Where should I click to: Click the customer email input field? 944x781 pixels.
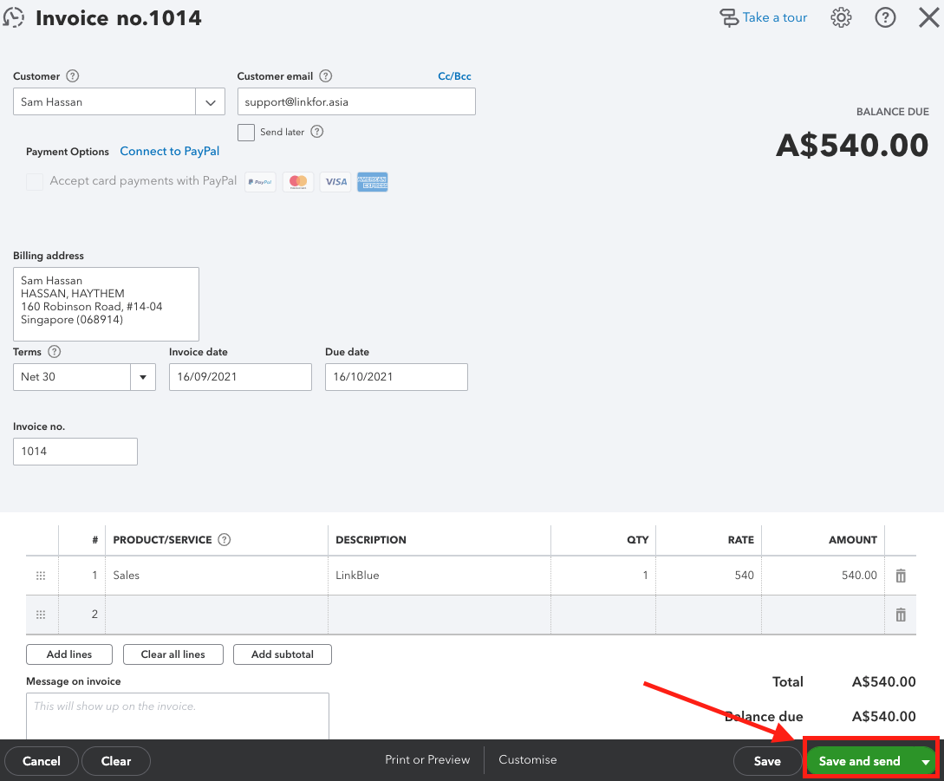(x=356, y=101)
